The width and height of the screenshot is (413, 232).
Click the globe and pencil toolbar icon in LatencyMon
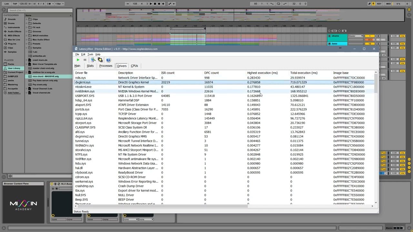point(93,60)
